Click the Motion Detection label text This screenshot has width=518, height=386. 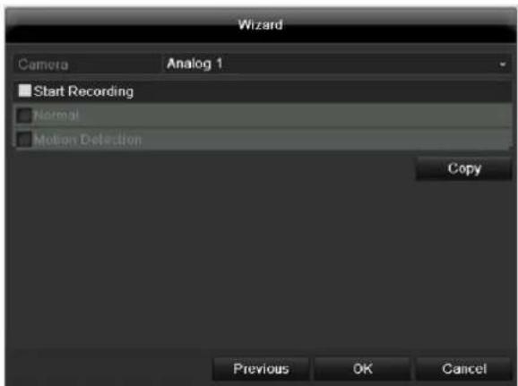[88, 140]
